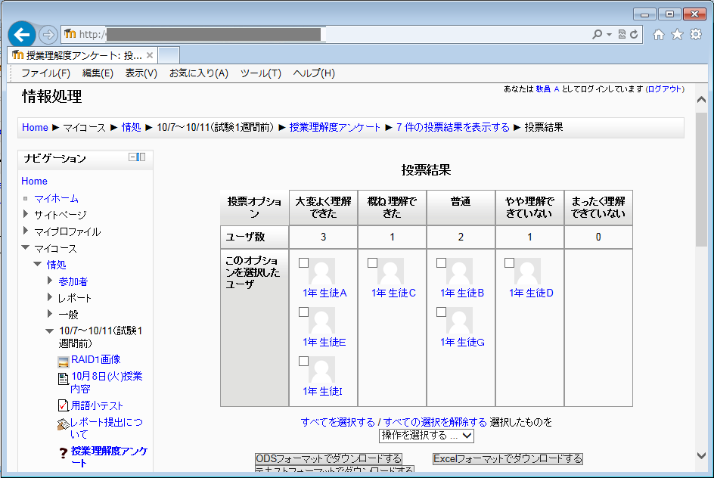Click the 用語小テスト quiz icon
The height and width of the screenshot is (478, 714).
tap(64, 405)
